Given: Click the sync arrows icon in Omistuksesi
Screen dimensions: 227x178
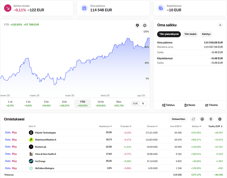Looking at the screenshot, I should tap(193, 119).
